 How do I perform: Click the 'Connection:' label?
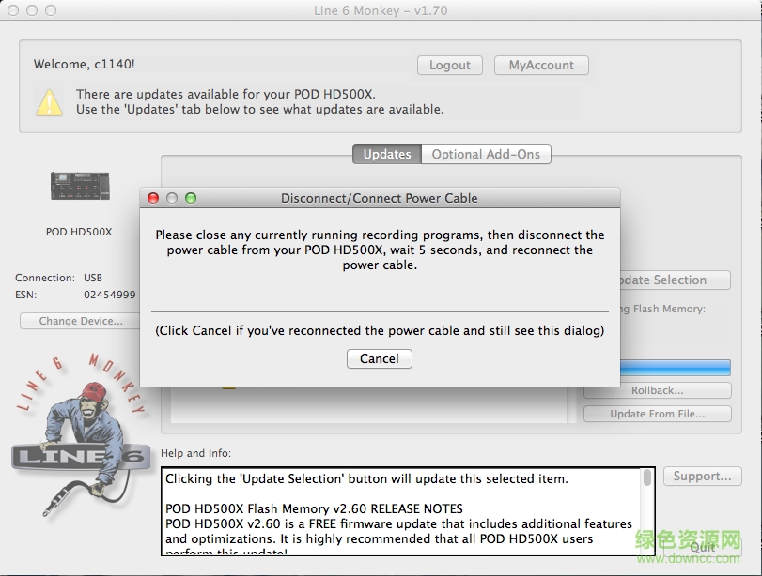(x=45, y=278)
